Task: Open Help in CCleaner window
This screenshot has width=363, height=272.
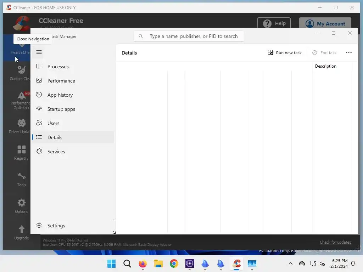Action: point(274,23)
